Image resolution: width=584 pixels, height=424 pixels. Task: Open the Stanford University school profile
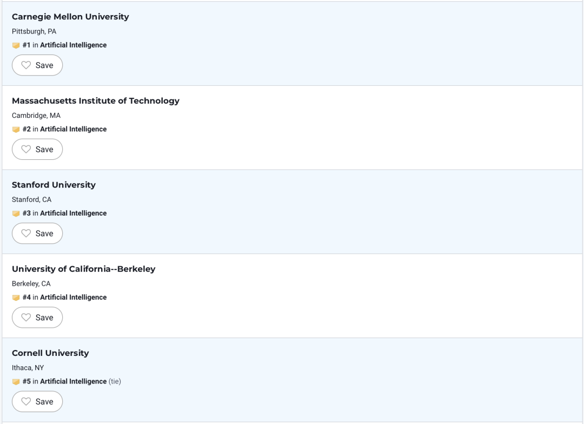pos(54,185)
